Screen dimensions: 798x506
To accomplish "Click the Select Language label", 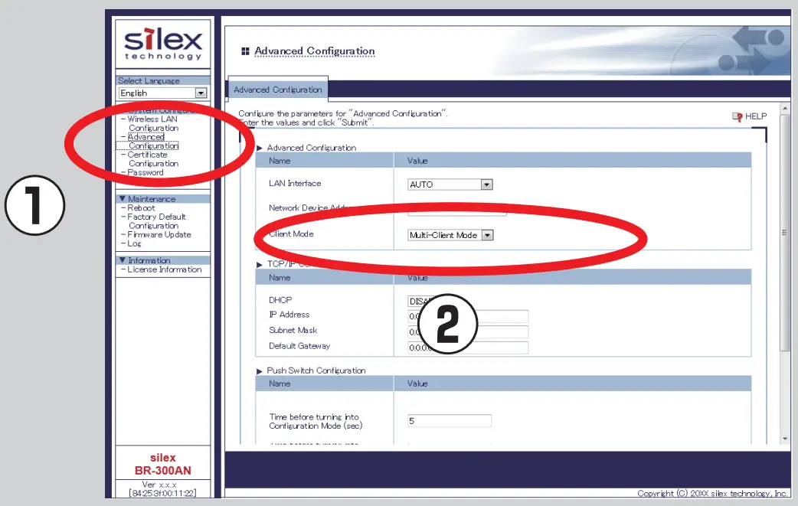I will [149, 80].
